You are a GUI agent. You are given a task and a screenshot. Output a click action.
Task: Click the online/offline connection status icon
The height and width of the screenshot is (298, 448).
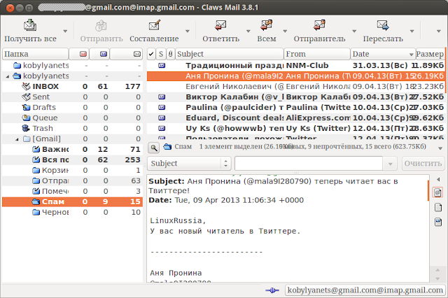(x=272, y=290)
